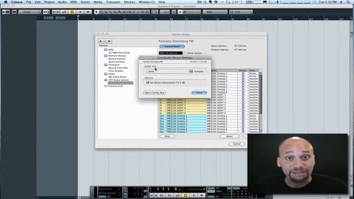Click the Control Panel button

click(x=172, y=46)
